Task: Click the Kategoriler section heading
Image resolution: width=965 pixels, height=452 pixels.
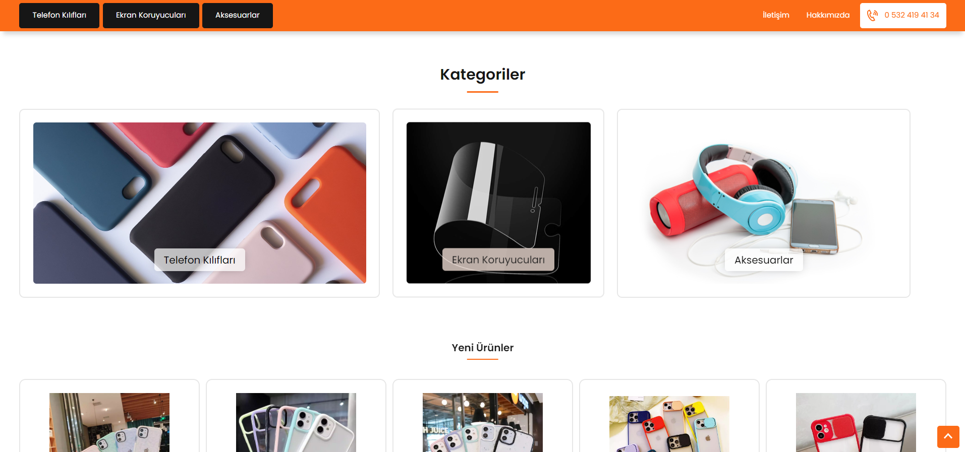Action: click(x=483, y=74)
